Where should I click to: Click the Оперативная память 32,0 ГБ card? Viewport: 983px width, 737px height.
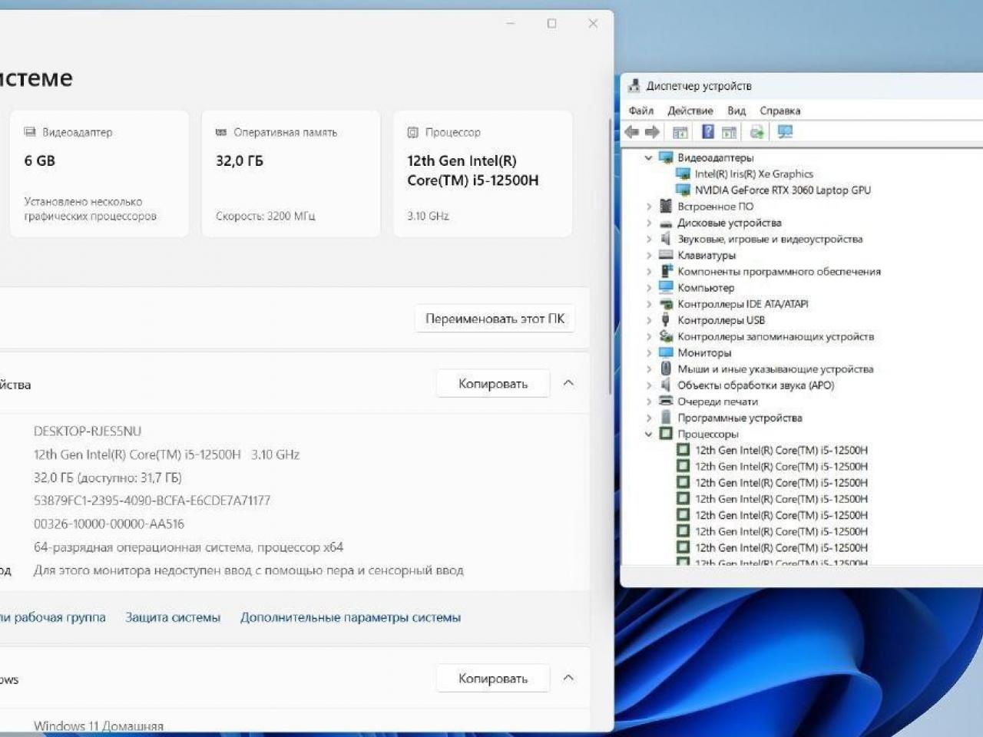290,174
